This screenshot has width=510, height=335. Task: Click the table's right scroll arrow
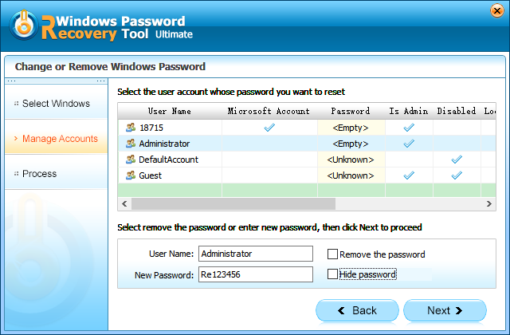click(488, 204)
